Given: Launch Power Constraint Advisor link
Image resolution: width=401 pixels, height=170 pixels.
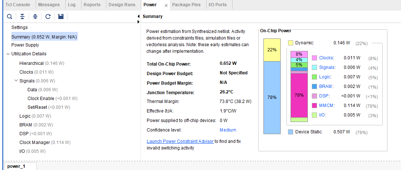Looking at the screenshot, I should coord(180,141).
